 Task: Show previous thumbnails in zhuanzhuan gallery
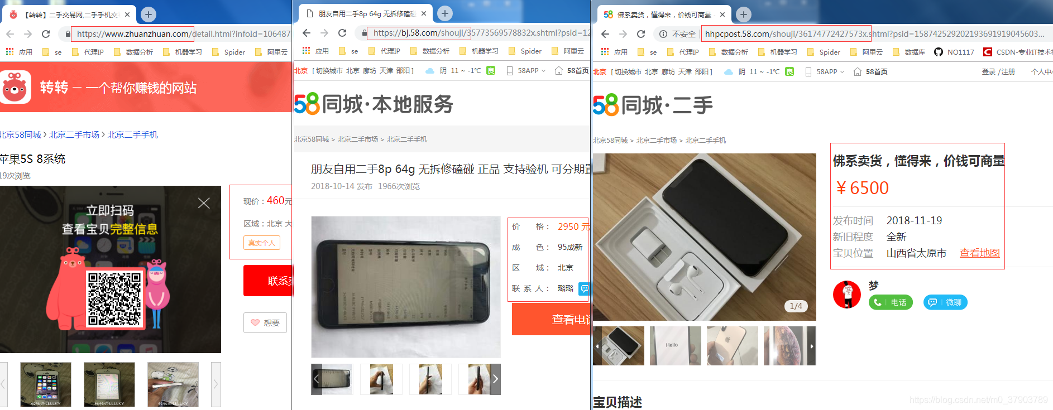3,384
